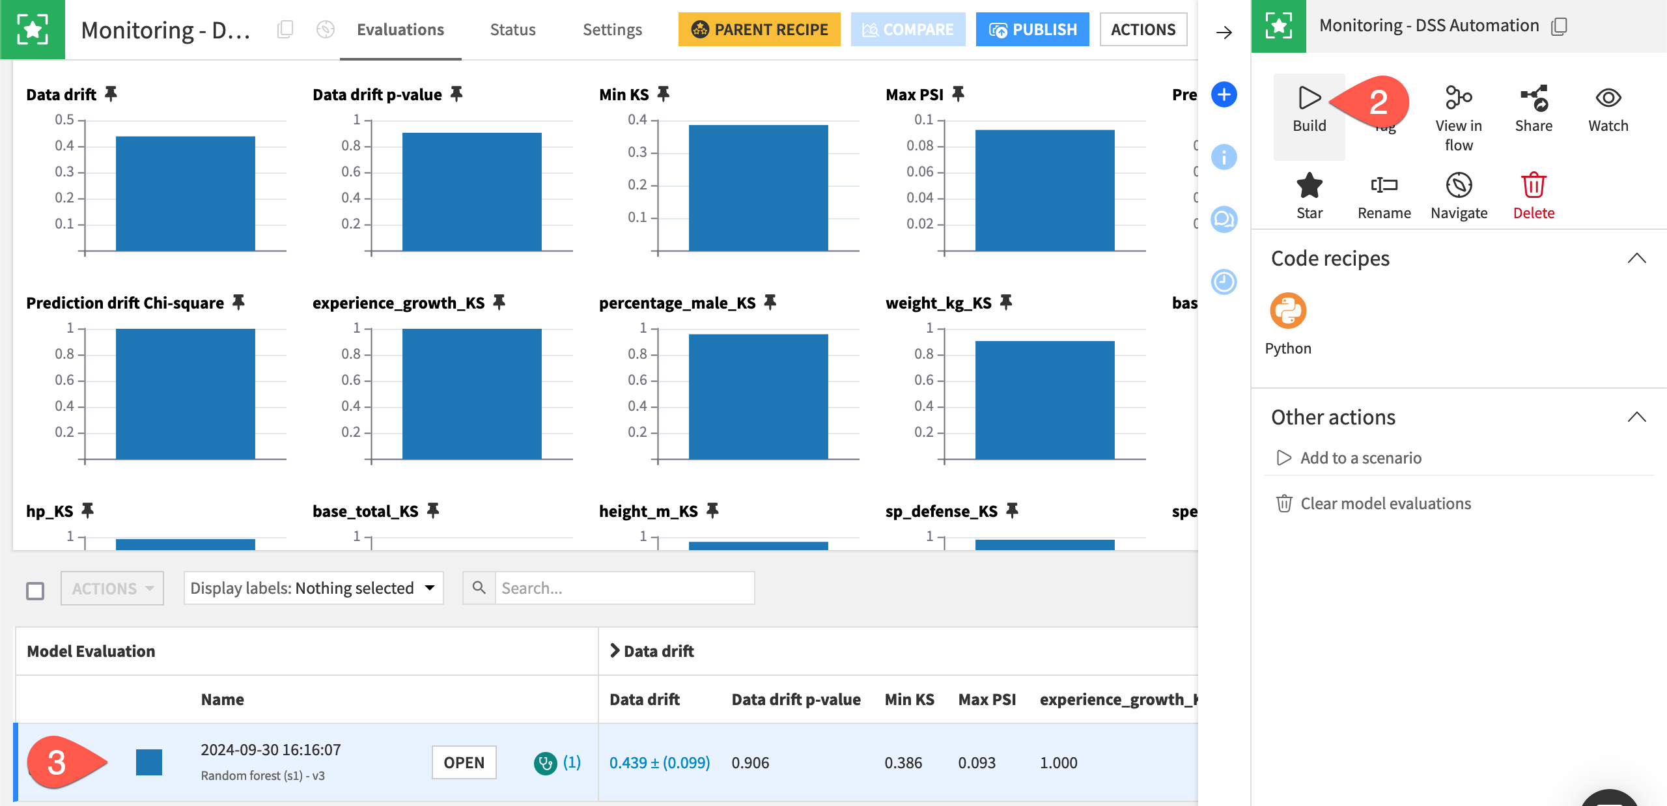This screenshot has height=806, width=1667.
Task: Click the blue plus Actions icon
Action: pos(1224,94)
